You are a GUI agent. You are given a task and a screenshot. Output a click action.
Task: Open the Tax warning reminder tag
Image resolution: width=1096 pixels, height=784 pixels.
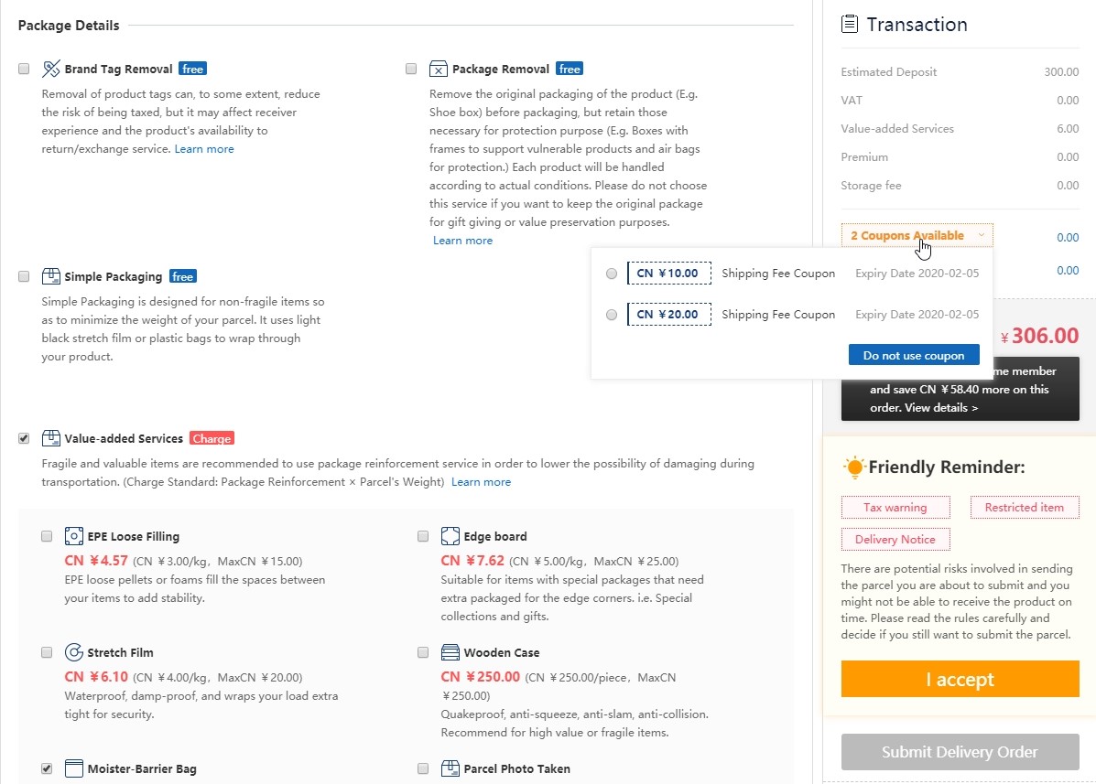(x=895, y=508)
